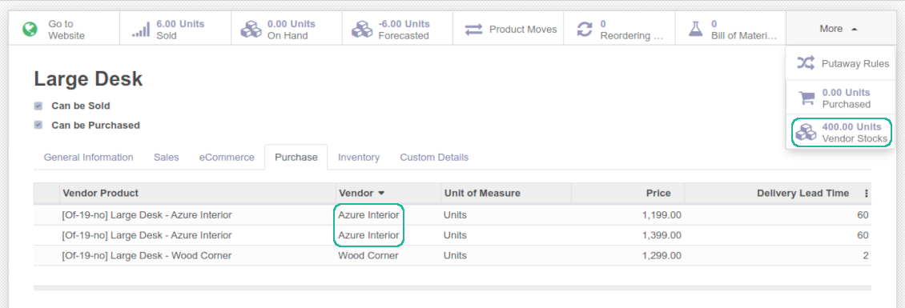Viewport: 905px width, 308px height.
Task: Click the Vendor Product column header
Action: (197, 194)
